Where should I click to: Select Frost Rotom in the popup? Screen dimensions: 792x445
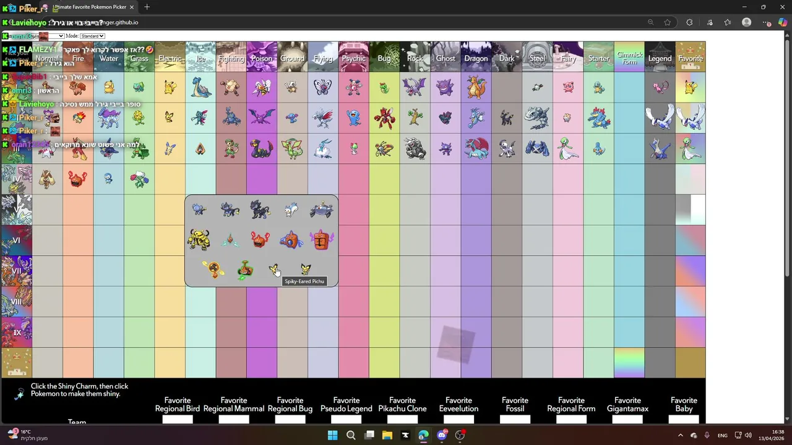click(x=321, y=240)
